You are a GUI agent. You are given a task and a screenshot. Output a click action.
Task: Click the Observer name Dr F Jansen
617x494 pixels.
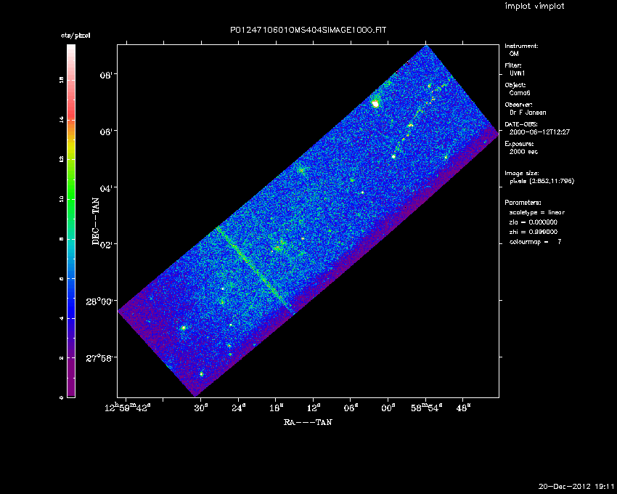[527, 113]
